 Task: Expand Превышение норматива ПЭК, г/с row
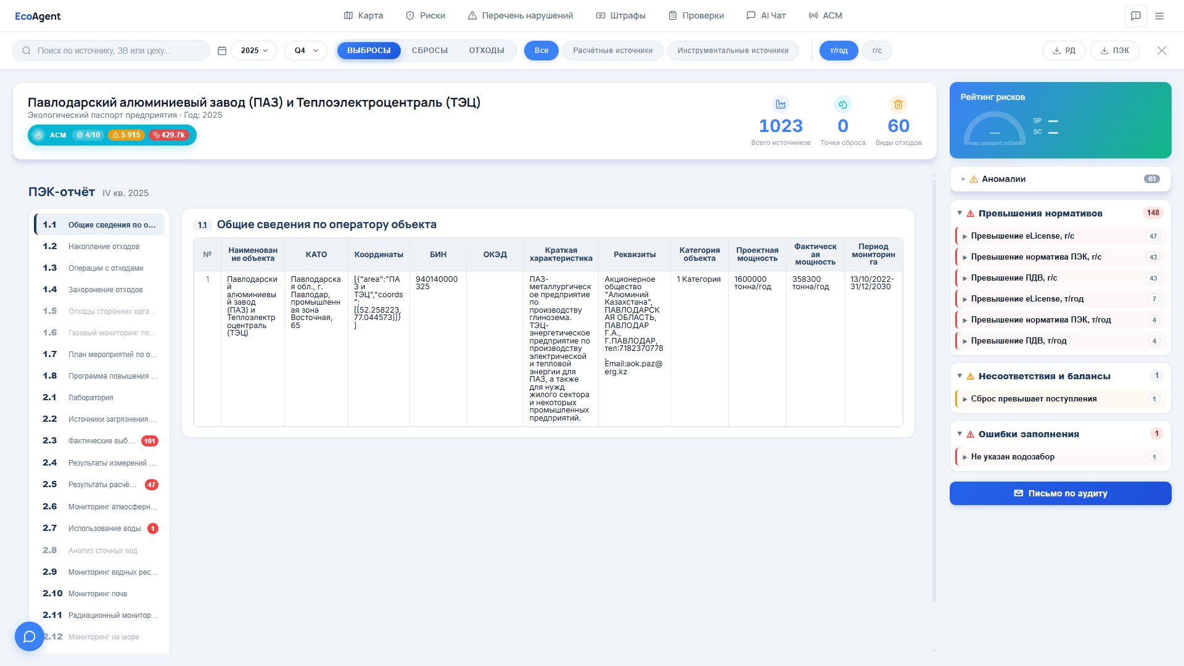[x=1061, y=257]
